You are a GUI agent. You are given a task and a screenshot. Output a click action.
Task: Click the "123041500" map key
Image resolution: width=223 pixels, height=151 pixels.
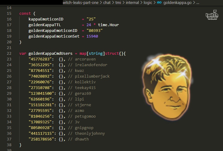pos(41,94)
